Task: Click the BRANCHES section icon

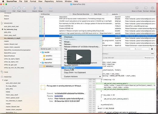Action: [2, 23]
